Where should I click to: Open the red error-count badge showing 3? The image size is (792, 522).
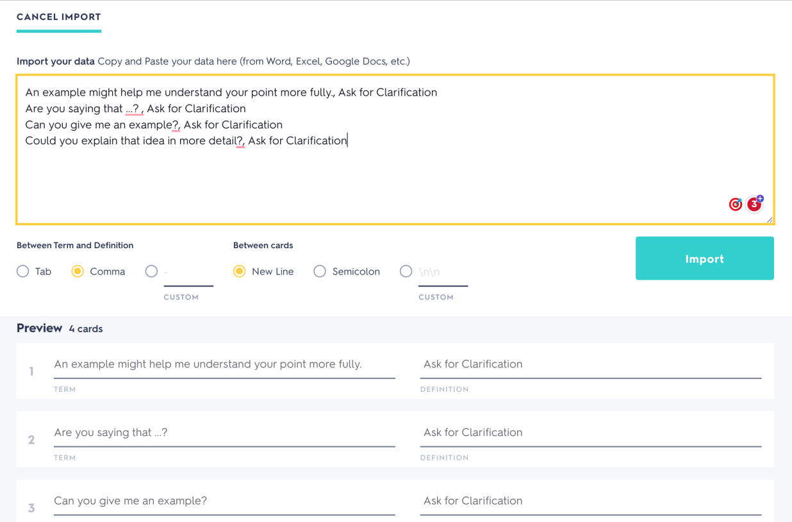click(754, 204)
